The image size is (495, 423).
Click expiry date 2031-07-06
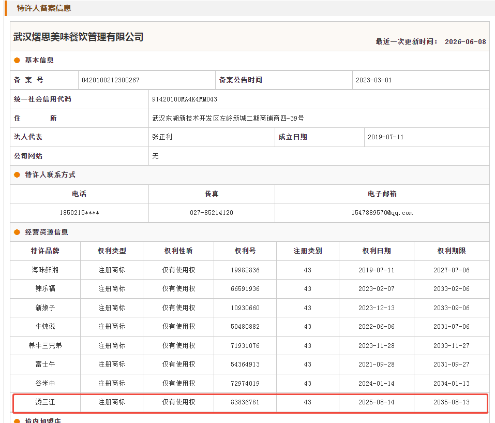[x=452, y=327]
